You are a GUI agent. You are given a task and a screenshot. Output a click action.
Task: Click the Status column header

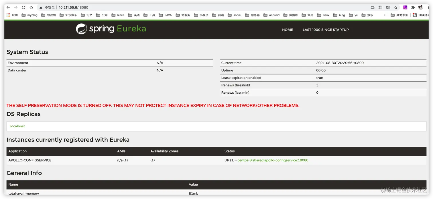(229, 151)
